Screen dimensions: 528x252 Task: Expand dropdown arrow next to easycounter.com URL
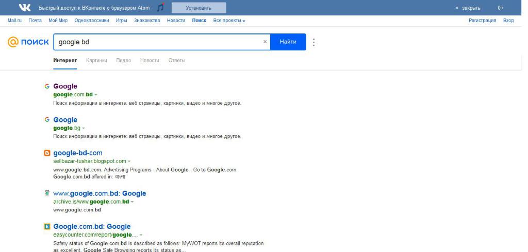[141, 235]
